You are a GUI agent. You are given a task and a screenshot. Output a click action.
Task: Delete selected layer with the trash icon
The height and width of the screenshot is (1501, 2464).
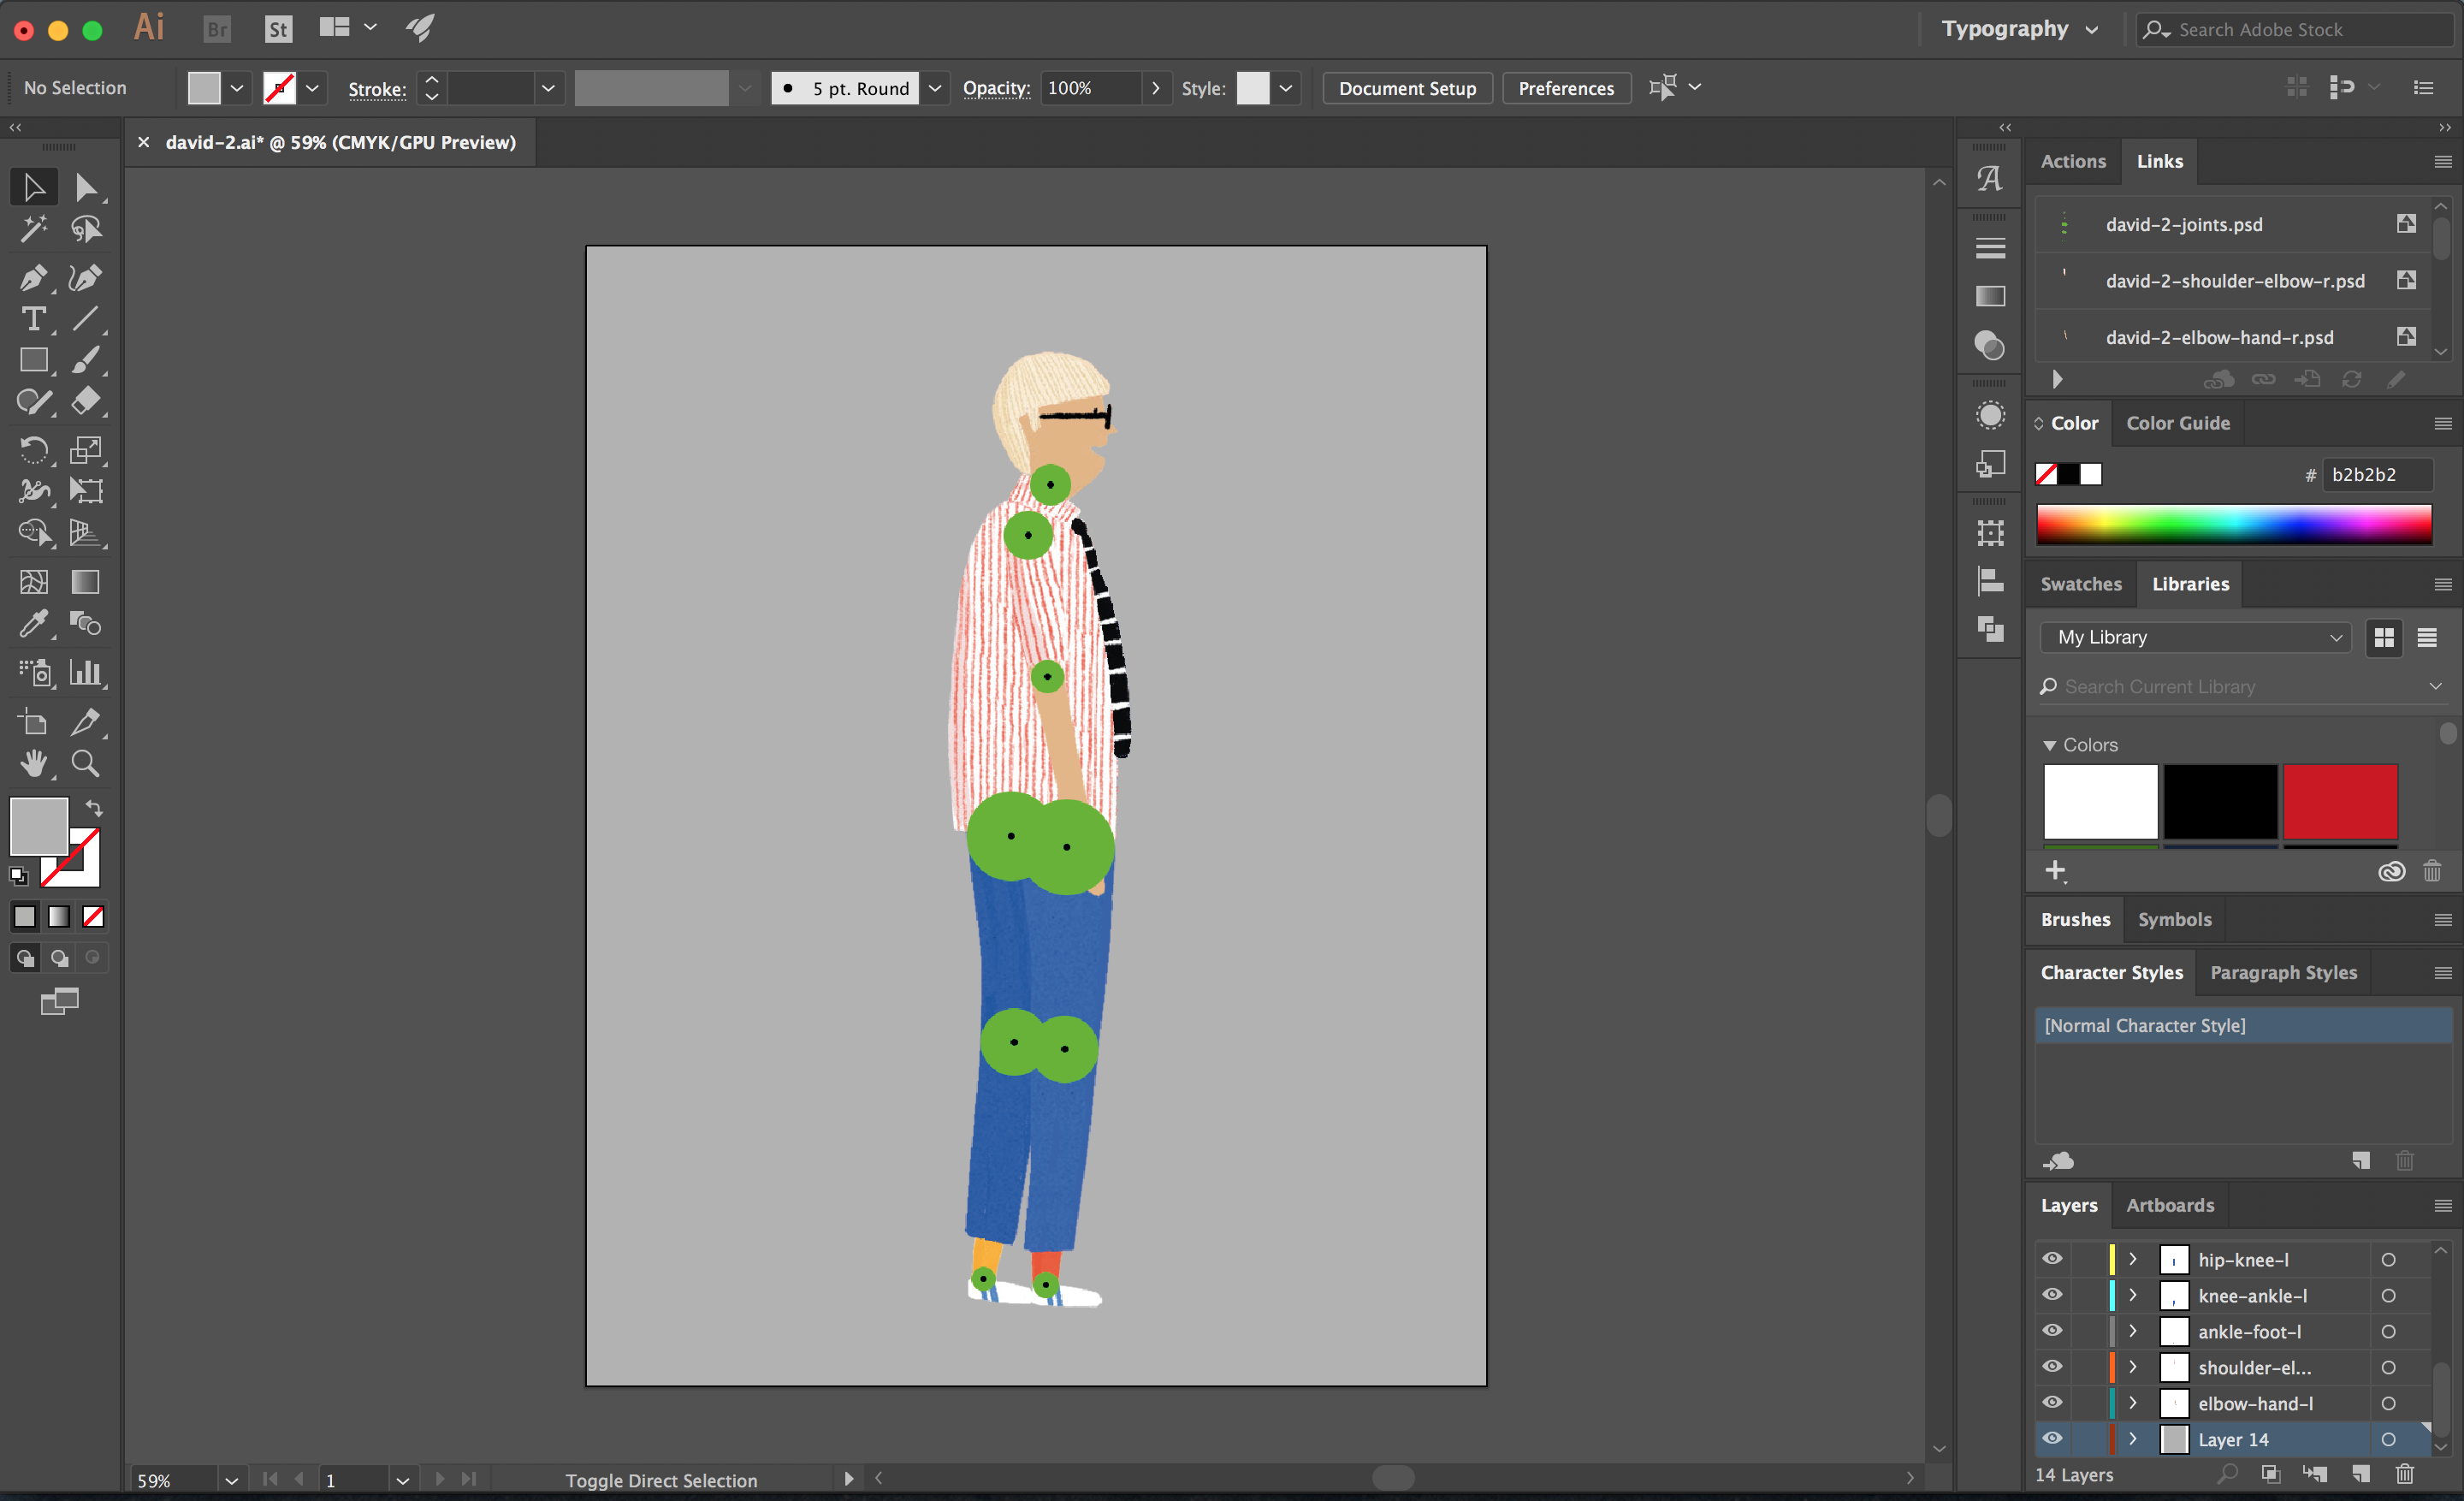click(2404, 1474)
